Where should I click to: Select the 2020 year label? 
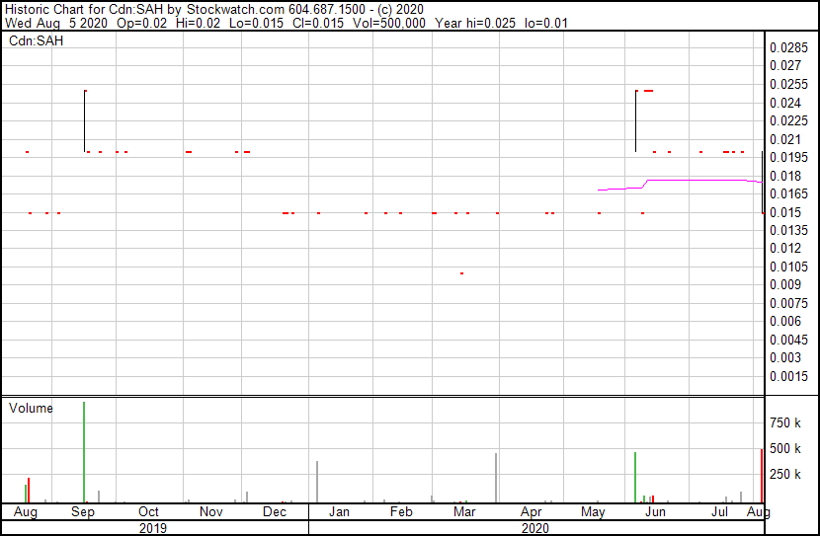533,528
